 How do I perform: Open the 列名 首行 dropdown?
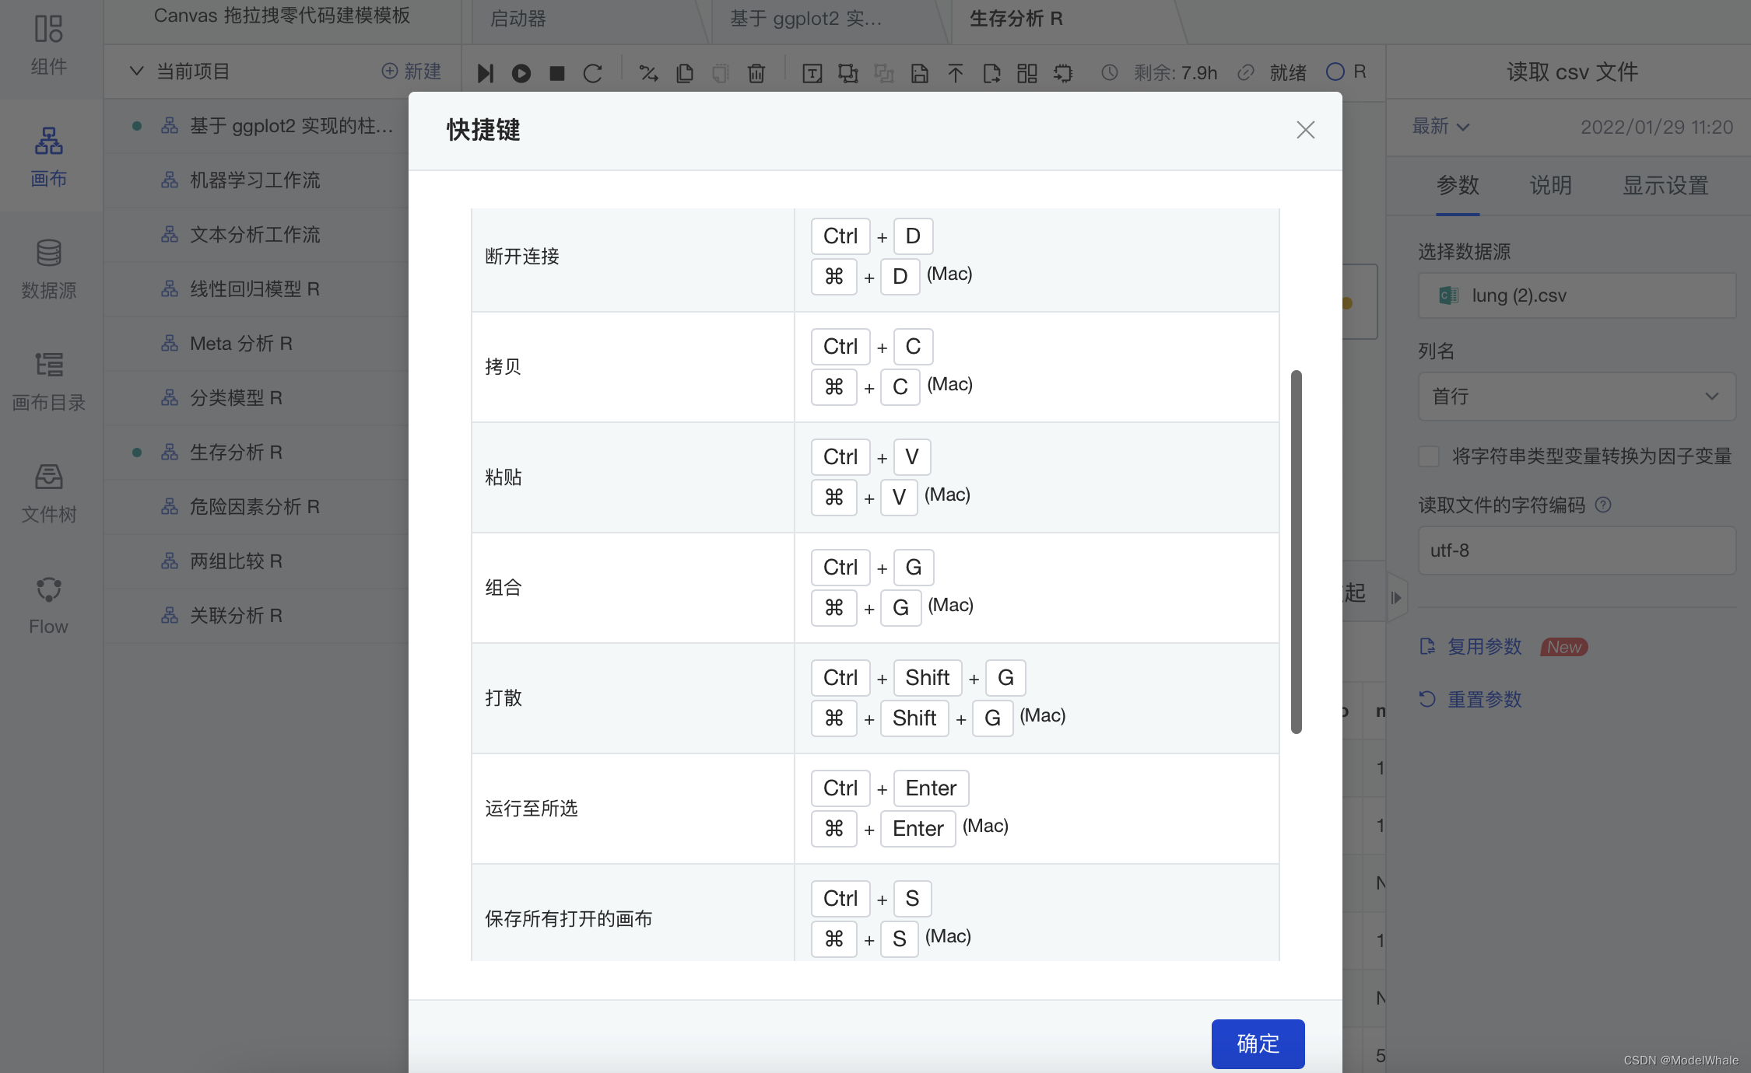[1577, 397]
